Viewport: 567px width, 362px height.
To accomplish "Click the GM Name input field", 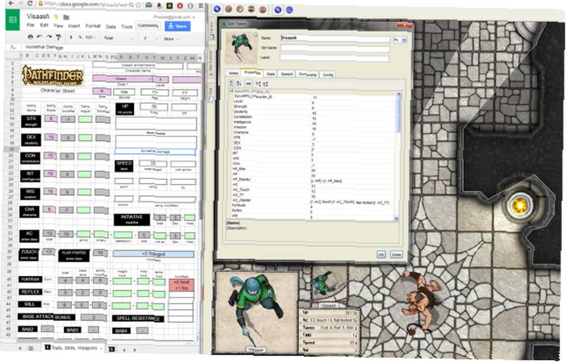I will point(335,48).
